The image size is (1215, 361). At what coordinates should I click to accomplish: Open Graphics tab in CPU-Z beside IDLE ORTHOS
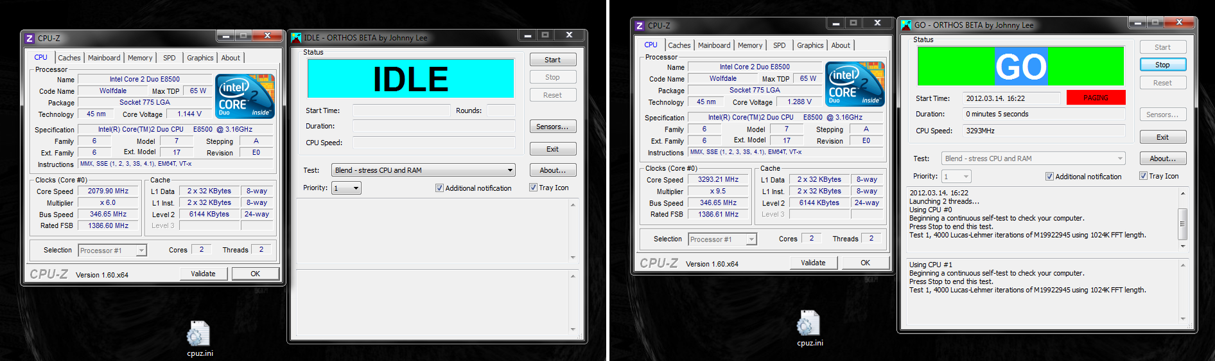pyautogui.click(x=200, y=58)
